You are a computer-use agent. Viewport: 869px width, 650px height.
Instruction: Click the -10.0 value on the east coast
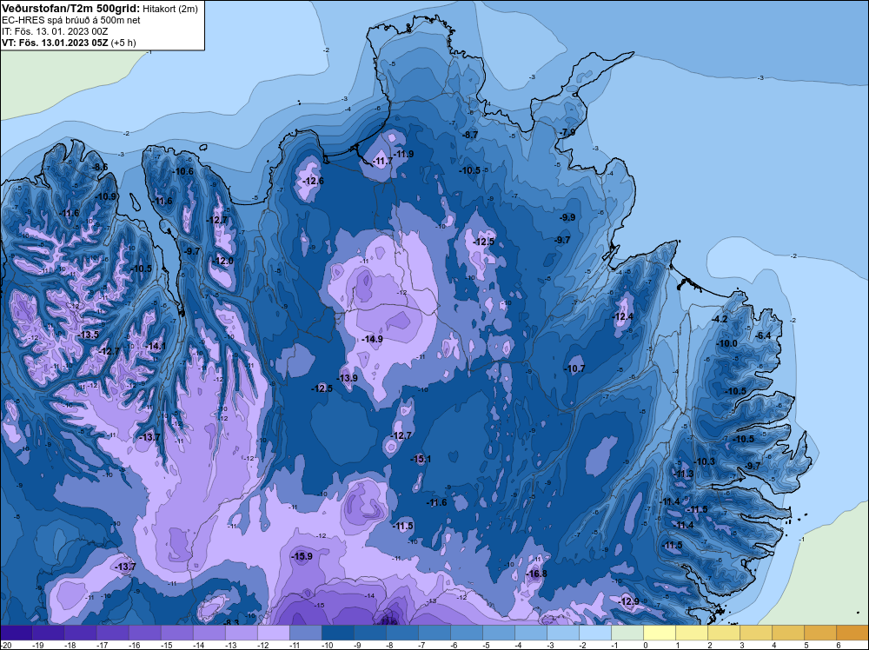click(726, 343)
